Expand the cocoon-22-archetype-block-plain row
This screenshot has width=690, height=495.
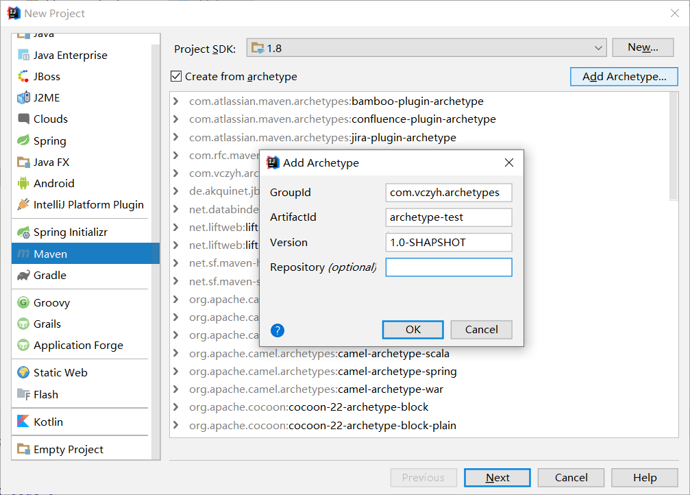click(x=176, y=426)
